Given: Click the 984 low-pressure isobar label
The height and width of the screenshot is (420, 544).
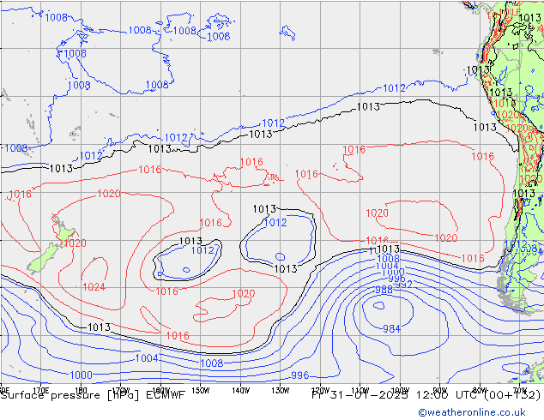Looking at the screenshot, I should (391, 328).
